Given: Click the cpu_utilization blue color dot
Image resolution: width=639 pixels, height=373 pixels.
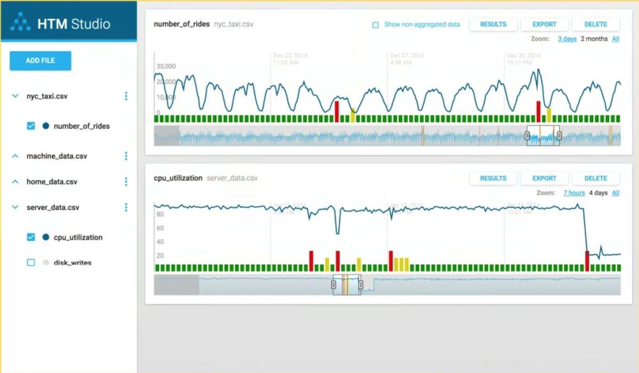Looking at the screenshot, I should 46,237.
